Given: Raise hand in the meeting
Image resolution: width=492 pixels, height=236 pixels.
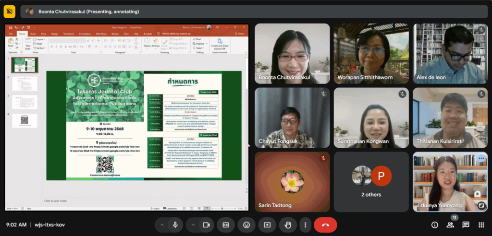Looking at the screenshot, I should pos(288,224).
